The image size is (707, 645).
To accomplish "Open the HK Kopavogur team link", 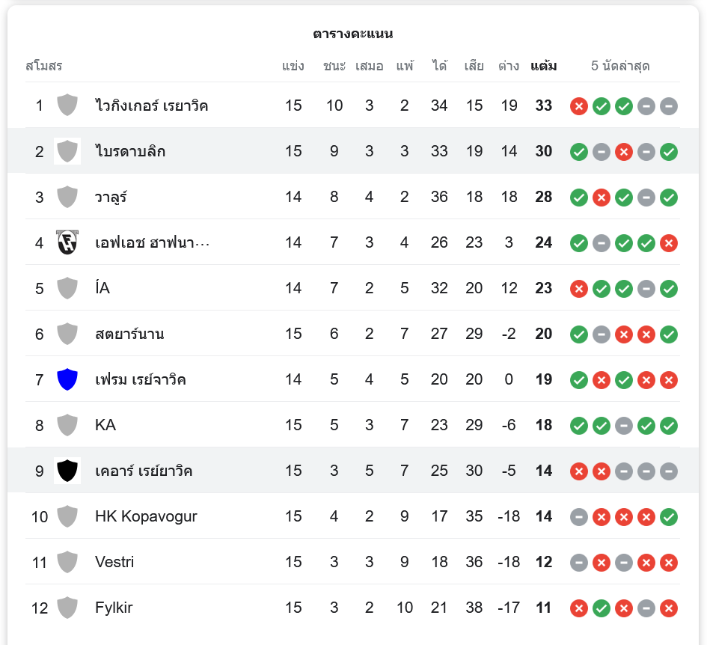I will click(146, 516).
